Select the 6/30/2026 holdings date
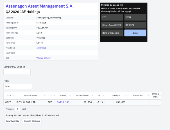170x130 pixels. (41, 23)
